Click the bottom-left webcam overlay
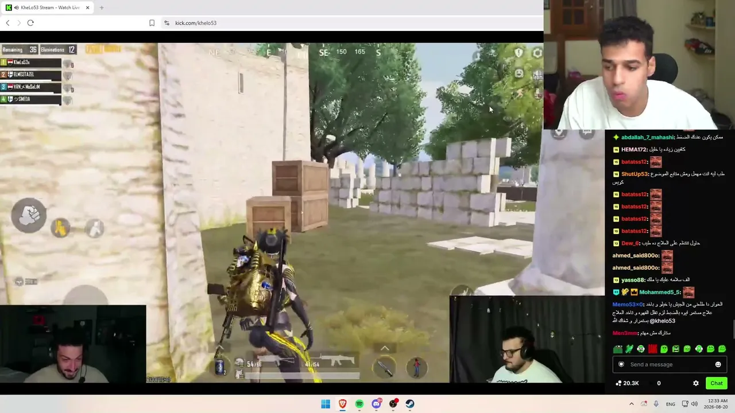 pos(73,344)
